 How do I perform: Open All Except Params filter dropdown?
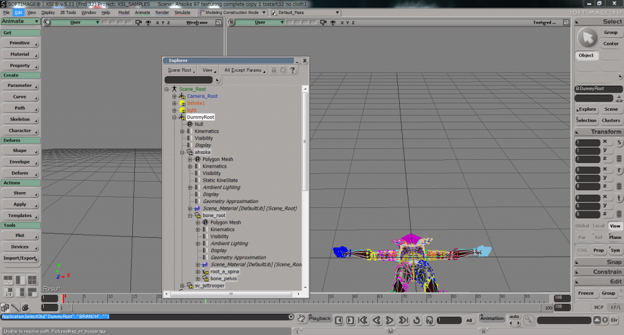point(244,71)
